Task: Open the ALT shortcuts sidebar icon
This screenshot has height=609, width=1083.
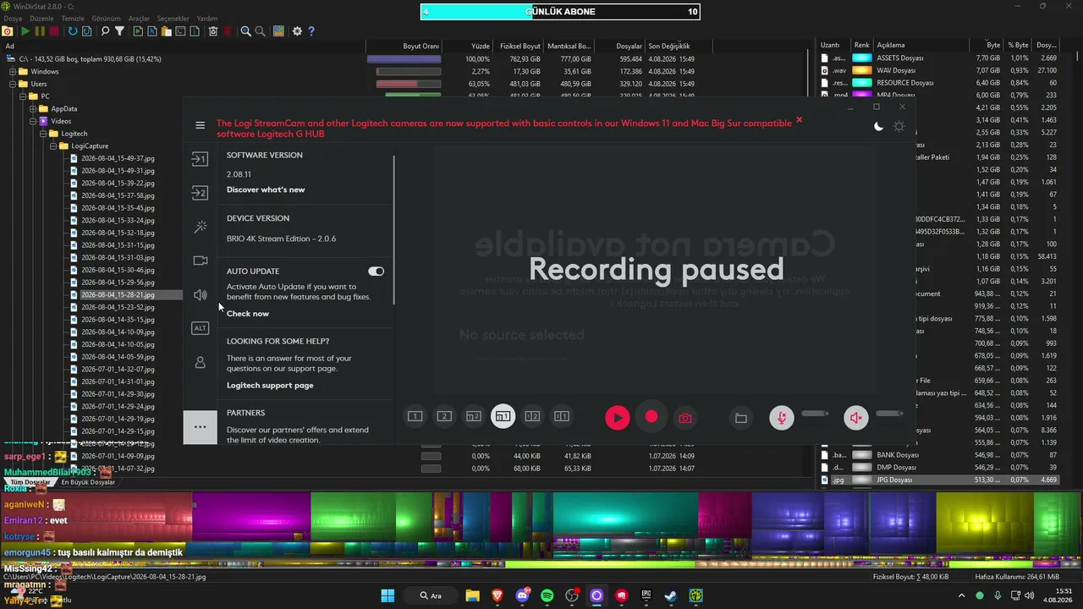Action: tap(200, 328)
